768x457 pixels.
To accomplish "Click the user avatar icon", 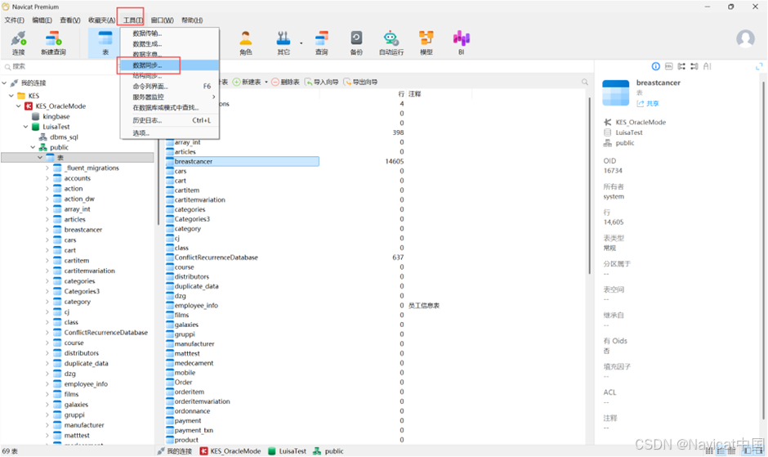I will point(745,38).
